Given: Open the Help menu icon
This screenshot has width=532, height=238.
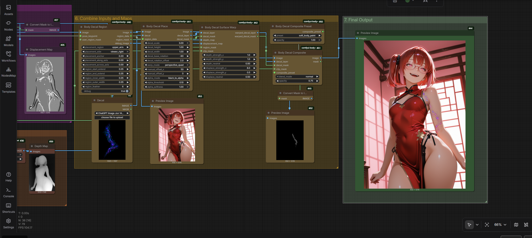Looking at the screenshot, I should tap(8, 177).
